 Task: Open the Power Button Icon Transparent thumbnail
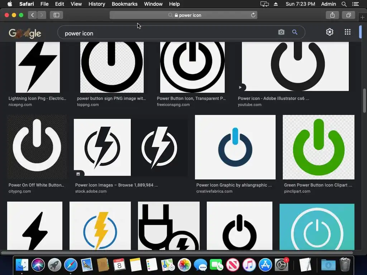pos(192,67)
